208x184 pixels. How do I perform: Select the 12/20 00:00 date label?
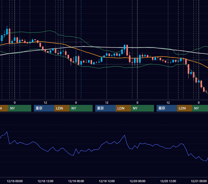137,181
